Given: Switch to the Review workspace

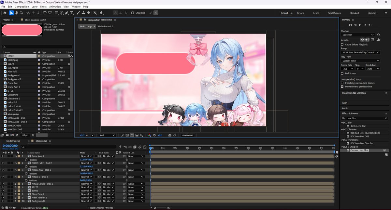Looking at the screenshot, I should tap(300, 13).
